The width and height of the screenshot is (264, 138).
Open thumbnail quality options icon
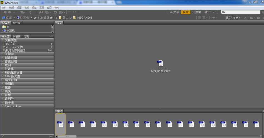[x=205, y=18]
